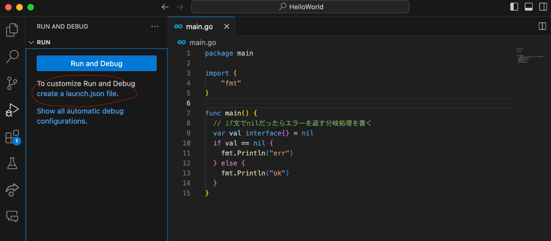Click the func main() declaration
Viewport: 551px width, 241px height.
(x=231, y=113)
